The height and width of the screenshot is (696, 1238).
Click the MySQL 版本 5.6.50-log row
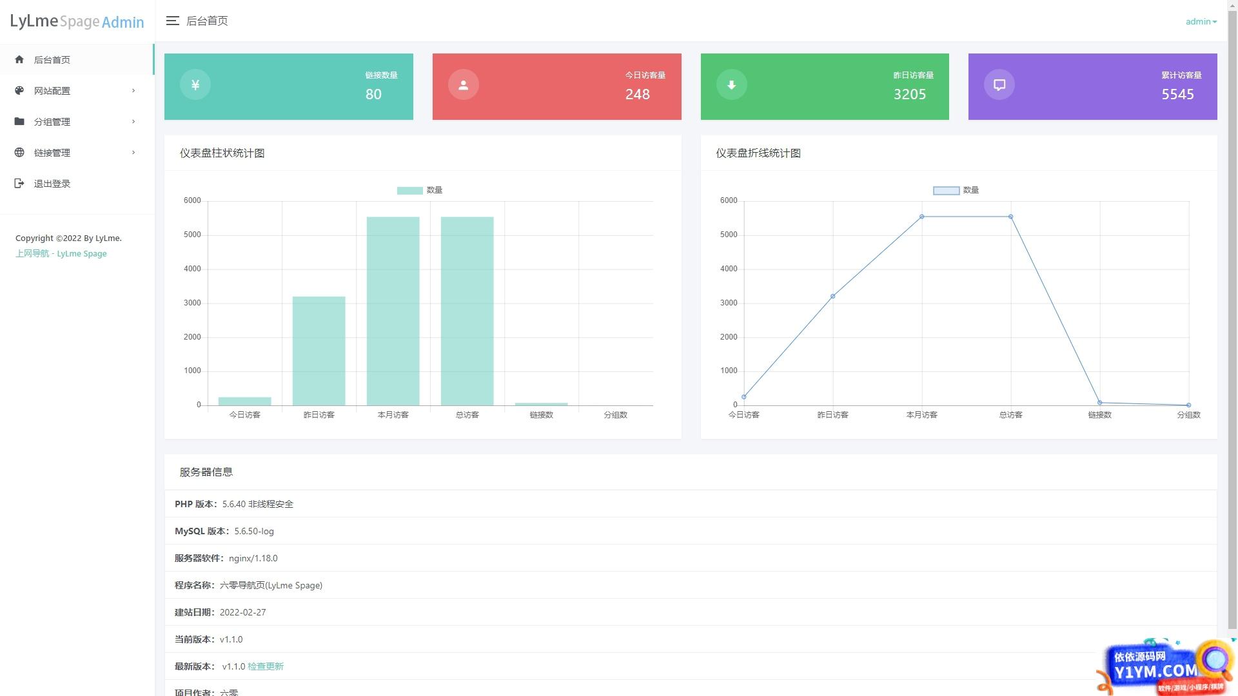[x=691, y=531]
